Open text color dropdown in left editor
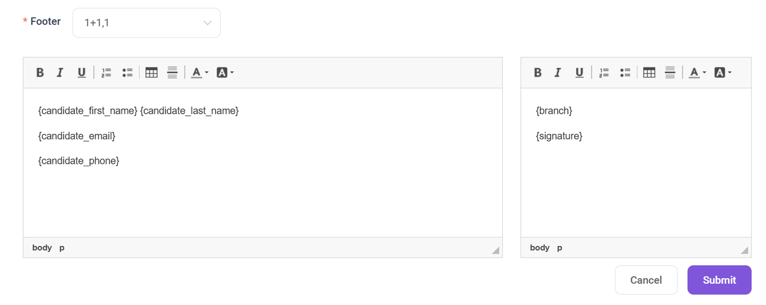766x305 pixels. [x=199, y=73]
